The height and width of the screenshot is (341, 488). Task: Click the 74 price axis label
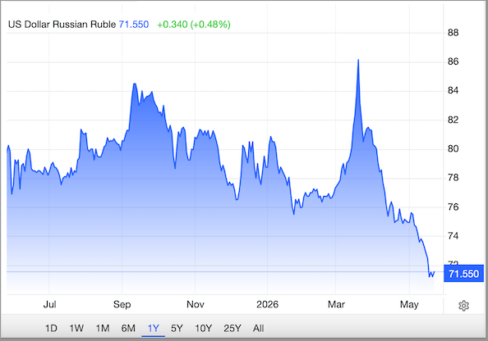[453, 236]
